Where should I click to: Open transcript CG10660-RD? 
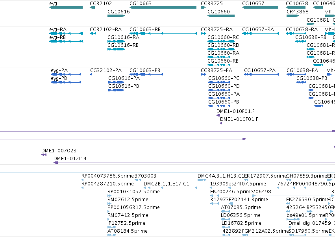(223, 45)
